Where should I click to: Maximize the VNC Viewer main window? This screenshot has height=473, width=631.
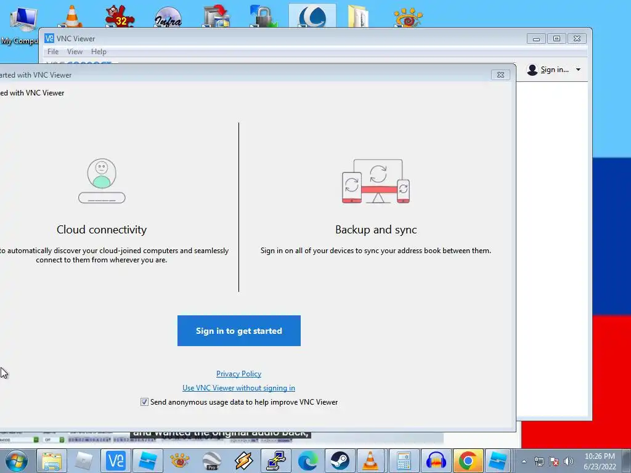coord(556,39)
